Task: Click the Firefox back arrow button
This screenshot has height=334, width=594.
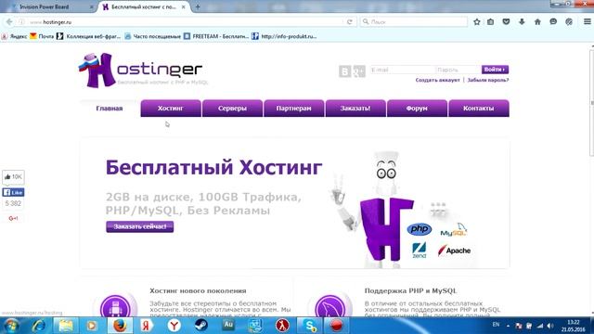Action: 9,22
